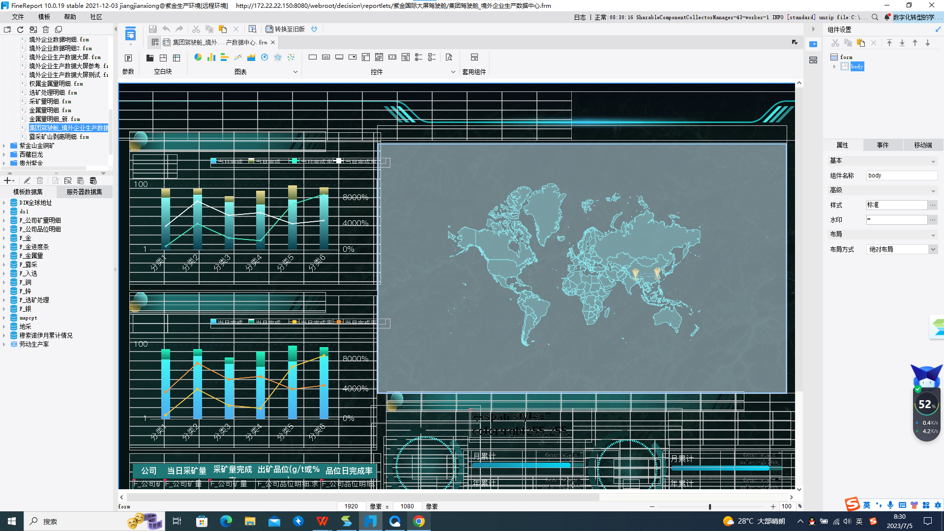The image size is (944, 531).
Task: Expand the widget palette dropdown arrow
Action: [x=453, y=72]
